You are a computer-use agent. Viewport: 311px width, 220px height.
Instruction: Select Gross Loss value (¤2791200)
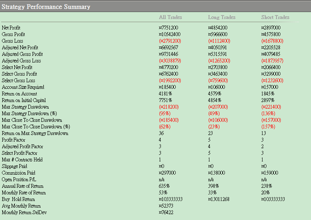(170, 41)
